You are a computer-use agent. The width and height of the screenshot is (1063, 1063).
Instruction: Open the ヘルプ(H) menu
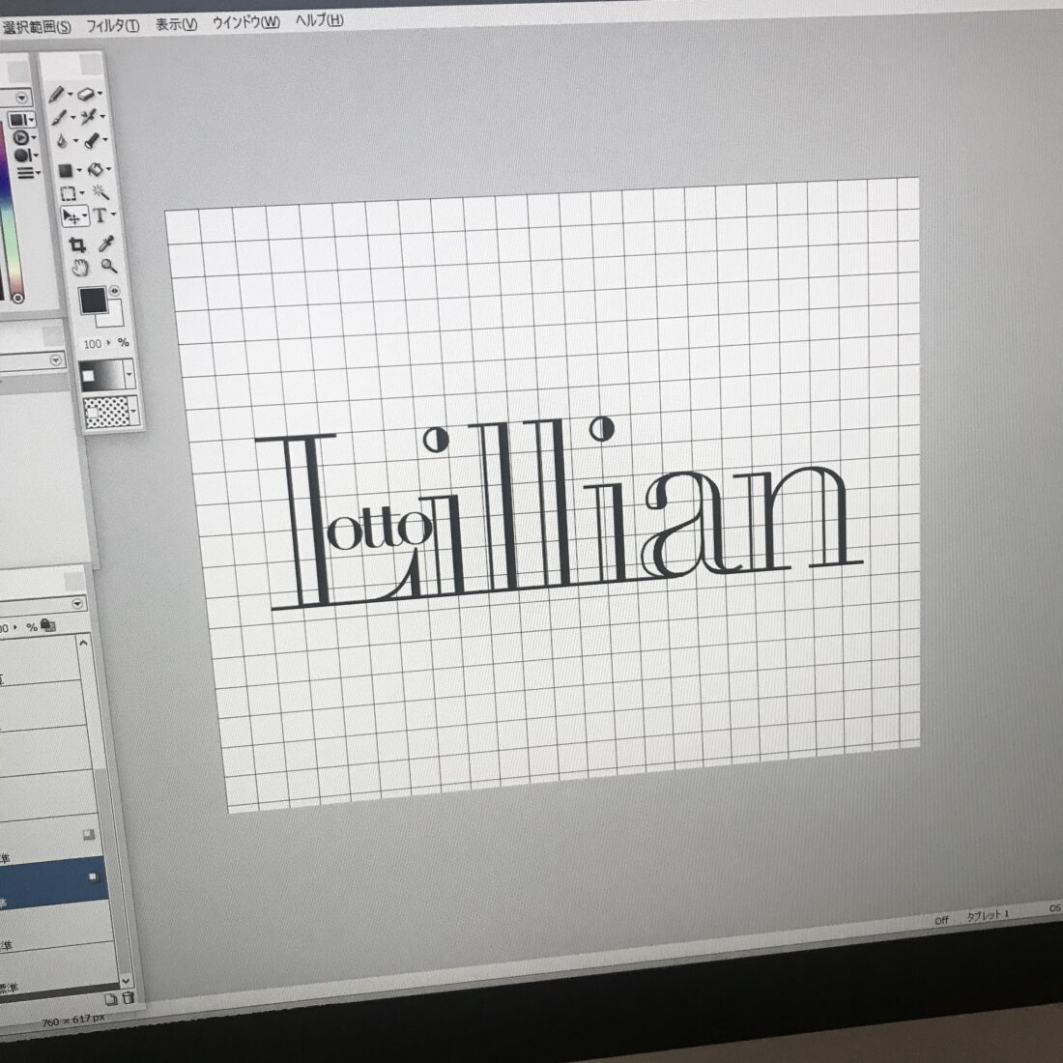pos(318,20)
